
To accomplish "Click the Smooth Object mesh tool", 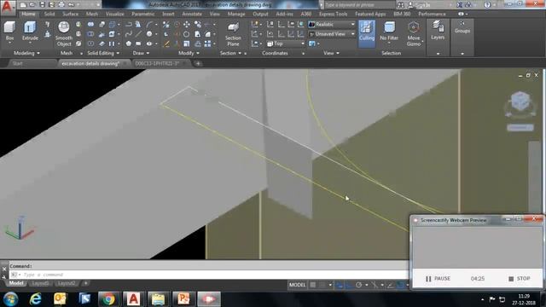I will tap(64, 34).
